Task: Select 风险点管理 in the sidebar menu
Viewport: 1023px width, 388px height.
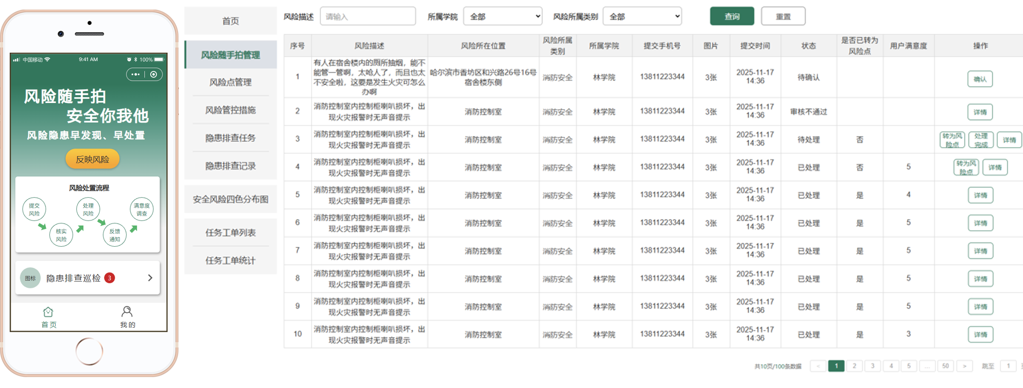Action: coord(230,82)
